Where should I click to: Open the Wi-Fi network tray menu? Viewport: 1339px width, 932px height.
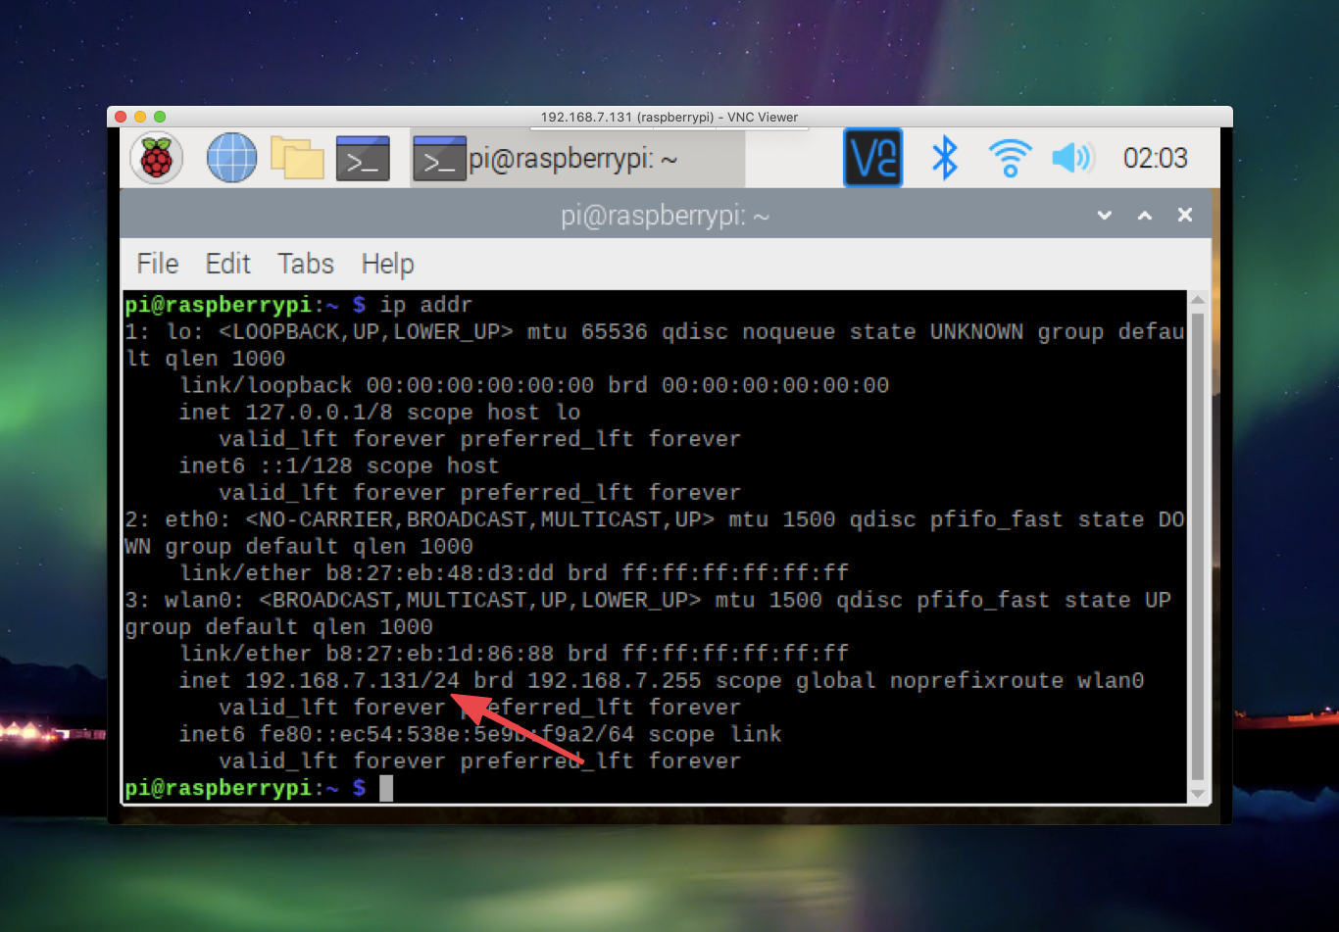(1010, 158)
